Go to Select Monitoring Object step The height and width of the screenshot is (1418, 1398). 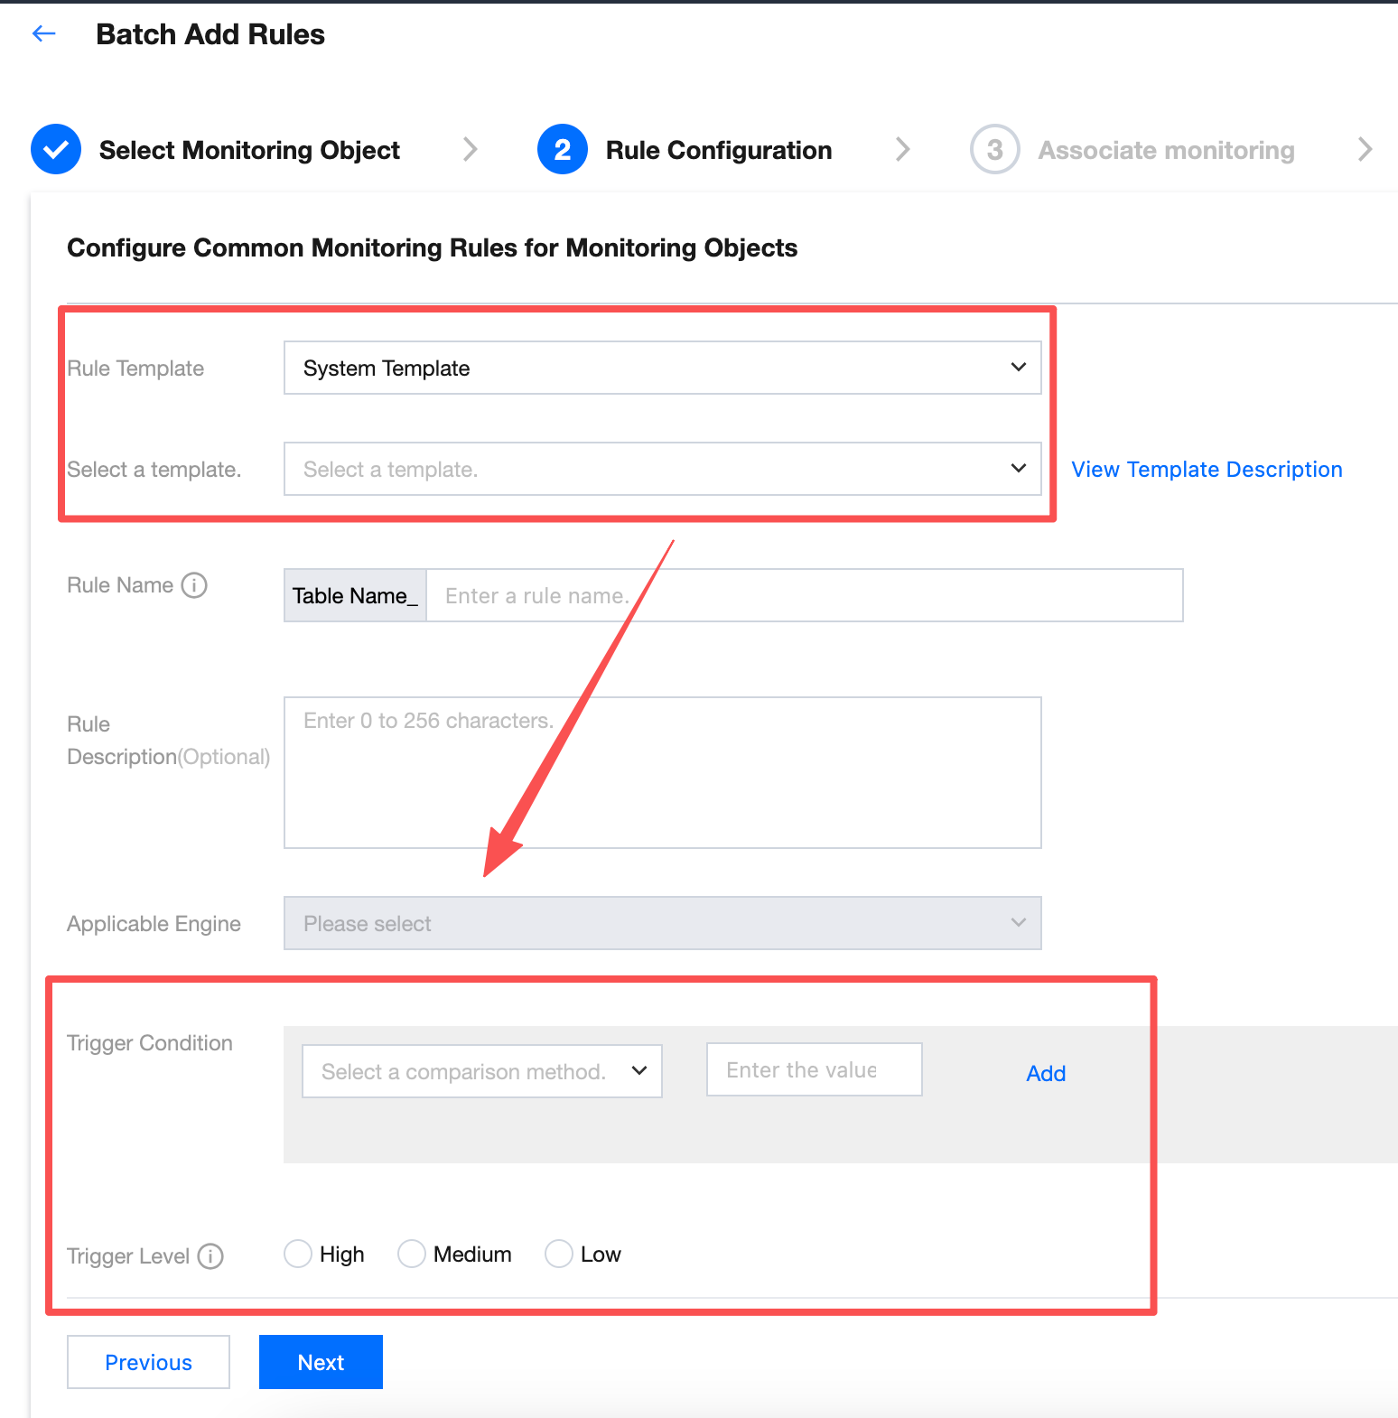click(x=249, y=150)
